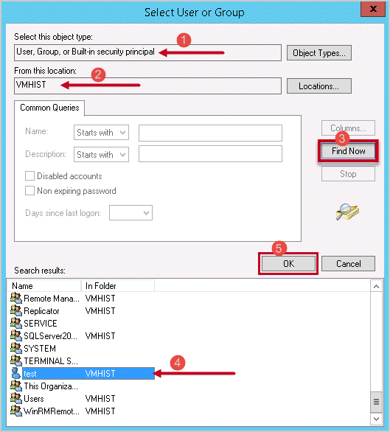Click the results scrollbar down arrow
Screen dimensions: 390x432
[376, 419]
